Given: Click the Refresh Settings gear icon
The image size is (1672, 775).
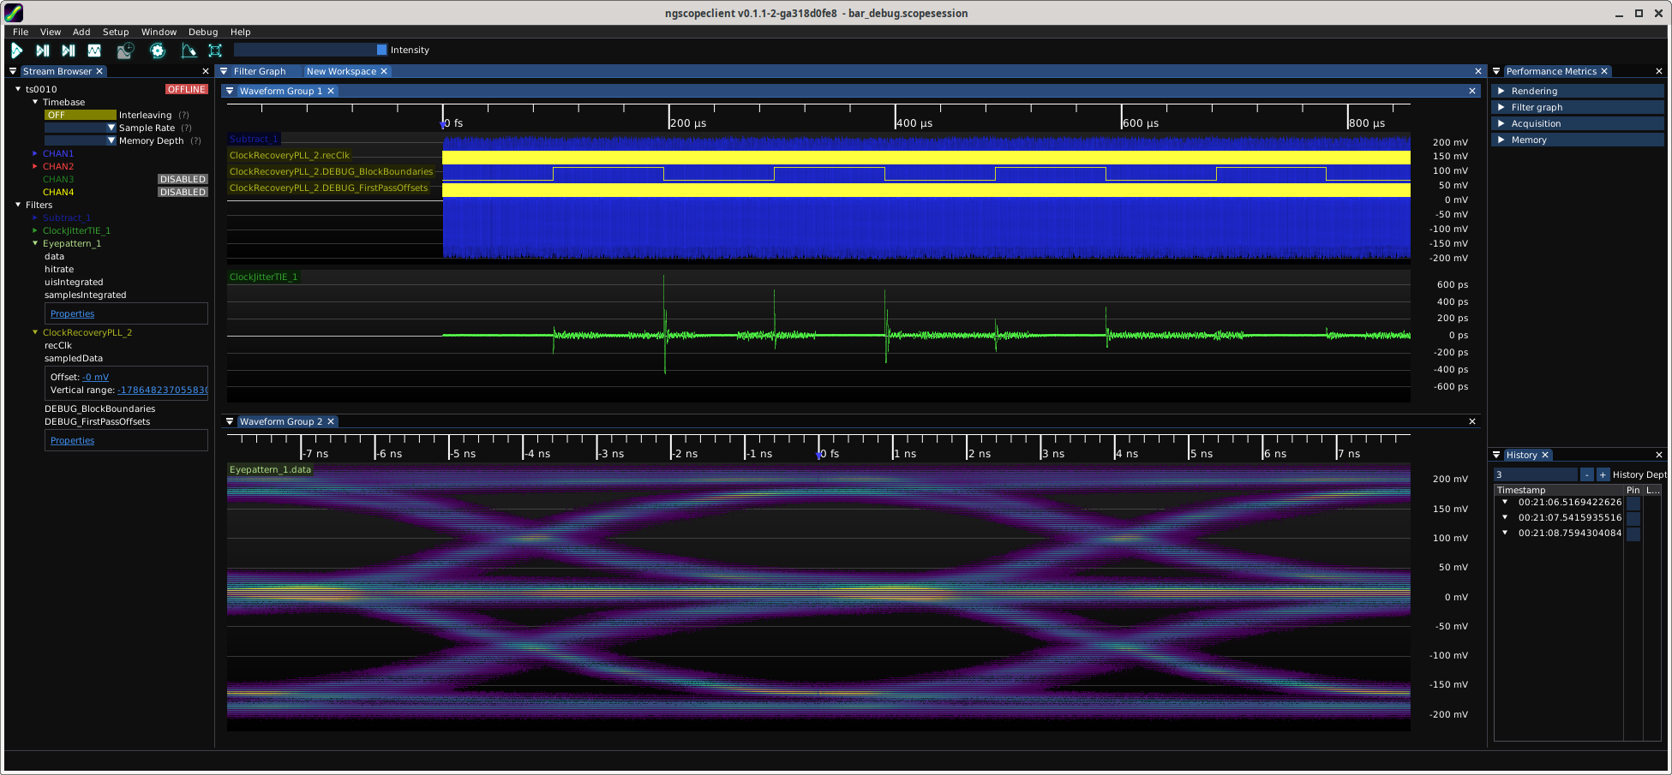Looking at the screenshot, I should (x=158, y=51).
